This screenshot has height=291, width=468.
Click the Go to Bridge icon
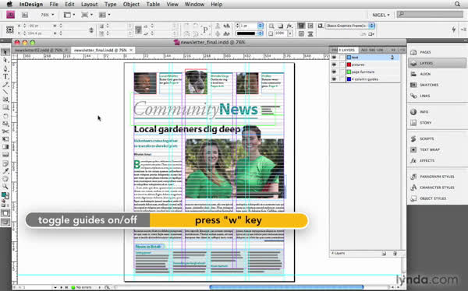[25, 15]
